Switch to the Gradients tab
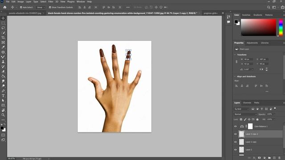This screenshot has width=285, height=160. click(x=258, y=15)
